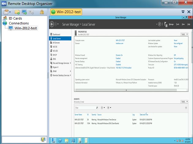Open the TASKS dropdown in Events section
Screen dimensions: 193x144
[x=184, y=102]
